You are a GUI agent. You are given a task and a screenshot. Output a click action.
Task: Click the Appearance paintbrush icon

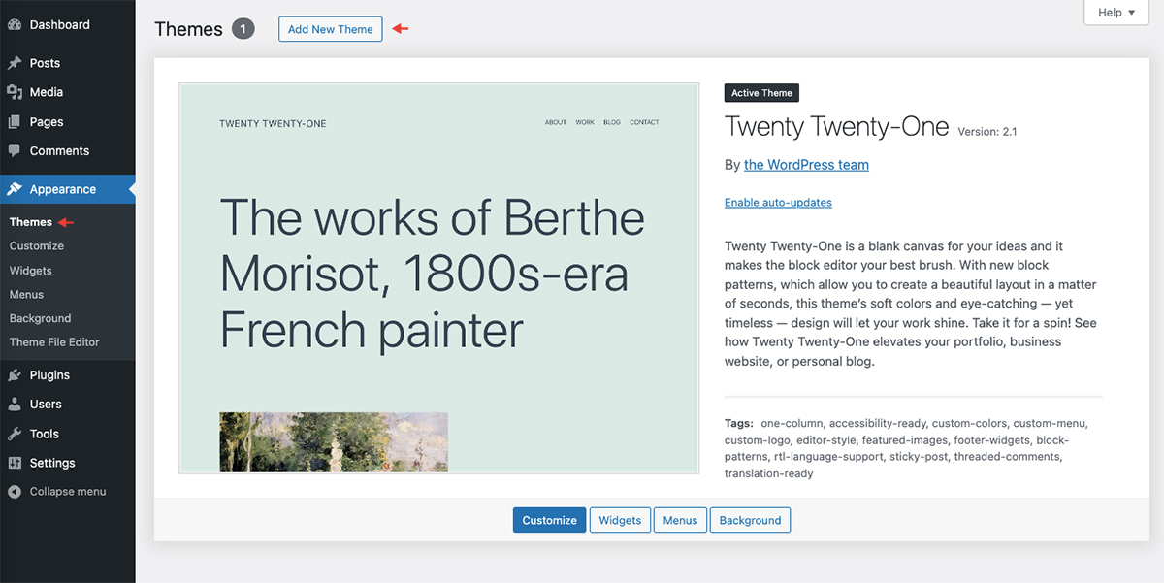(15, 189)
